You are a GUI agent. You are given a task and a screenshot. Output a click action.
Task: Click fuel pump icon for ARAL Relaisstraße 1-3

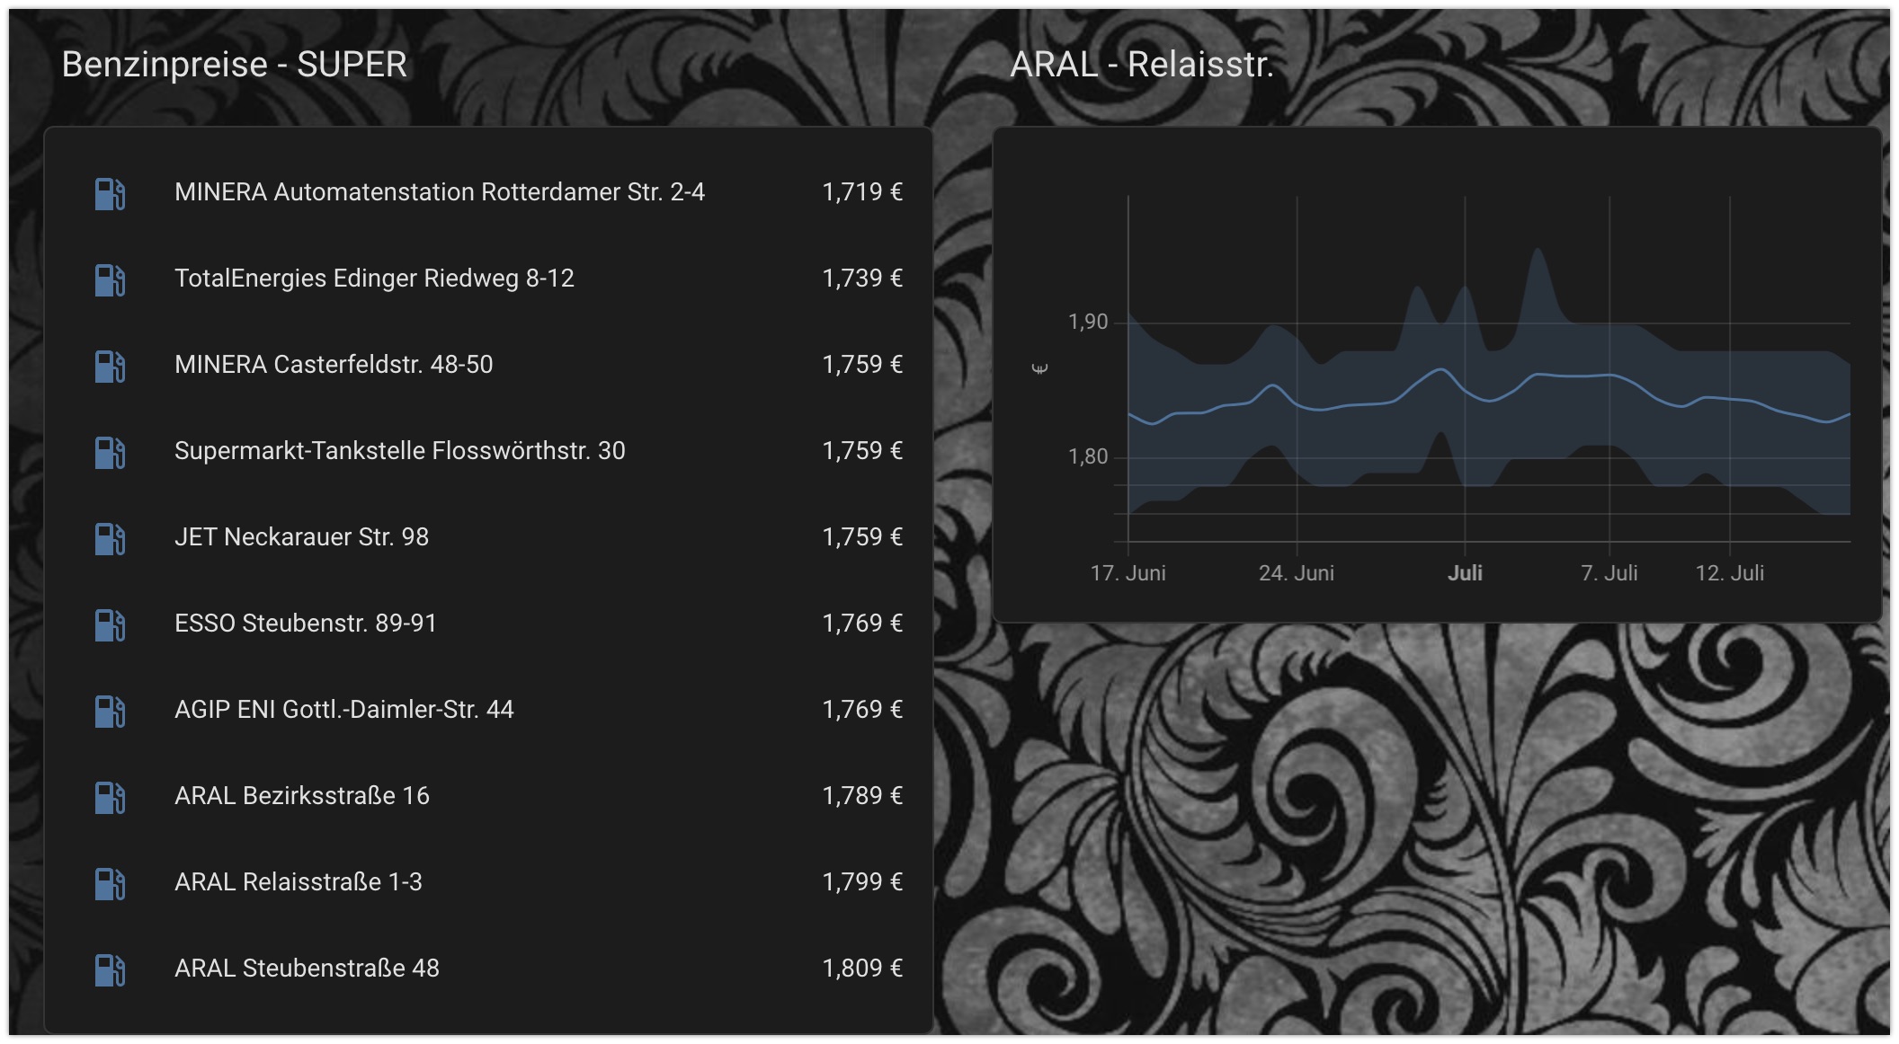coord(110,883)
